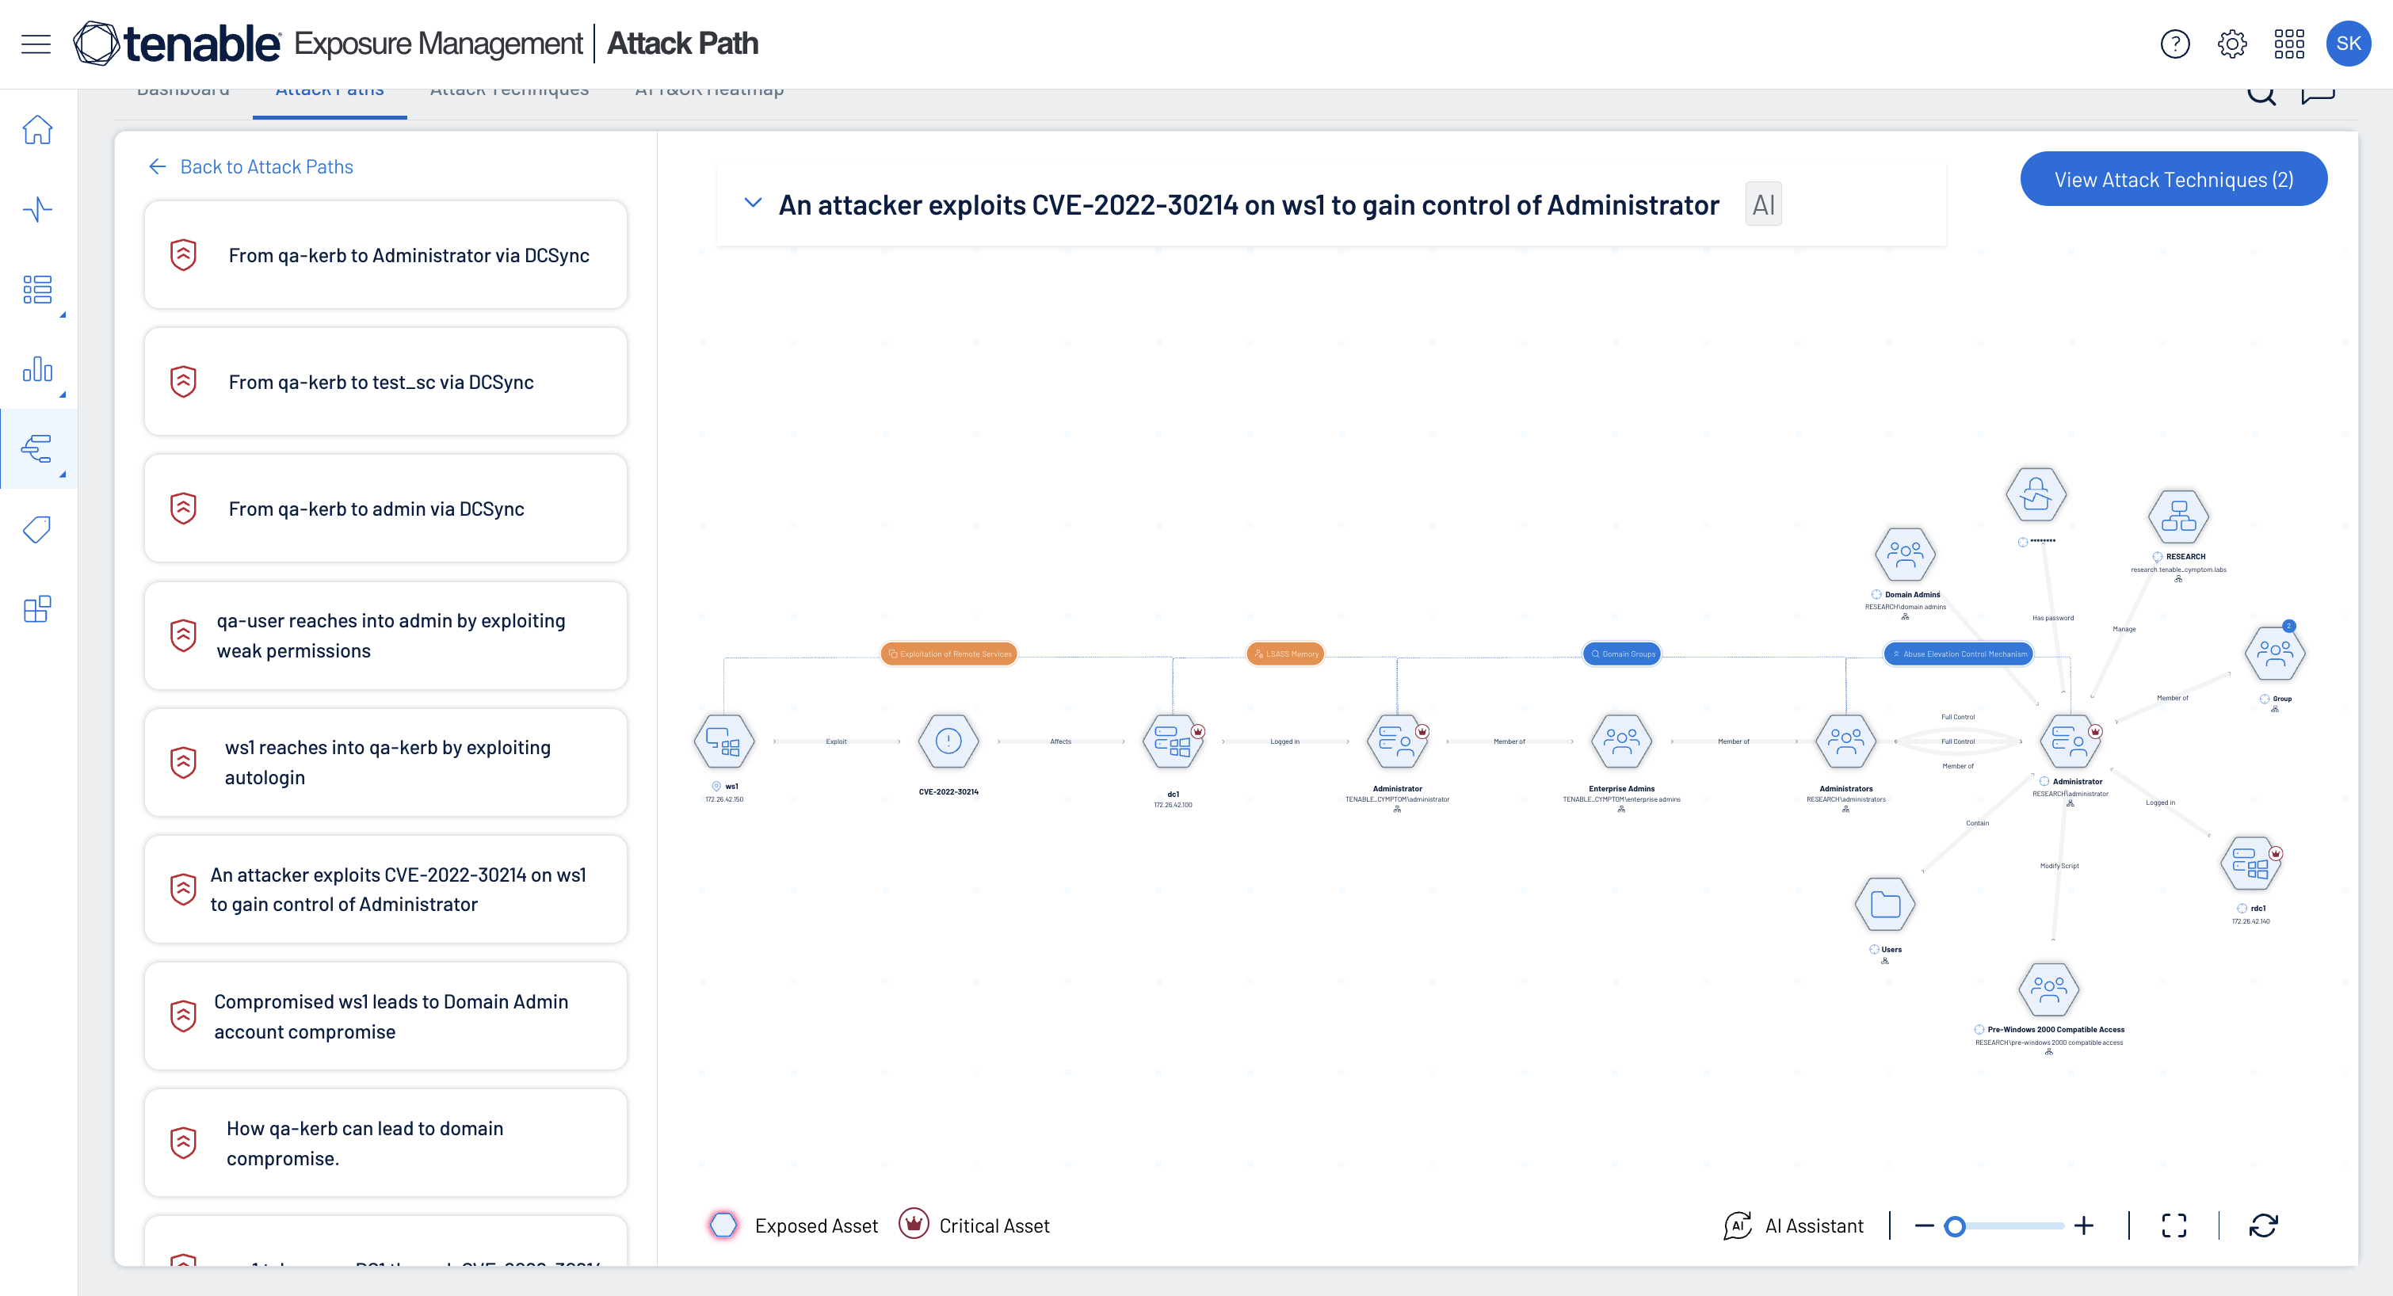
Task: Open the help question mark icon
Action: [2174, 44]
